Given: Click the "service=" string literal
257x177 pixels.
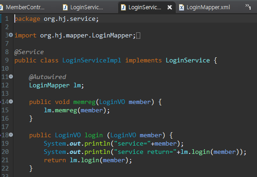Looking at the screenshot, I should [132, 144].
